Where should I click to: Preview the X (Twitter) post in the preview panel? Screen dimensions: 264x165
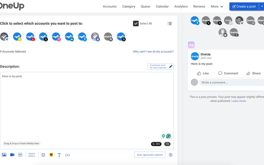coord(206,20)
